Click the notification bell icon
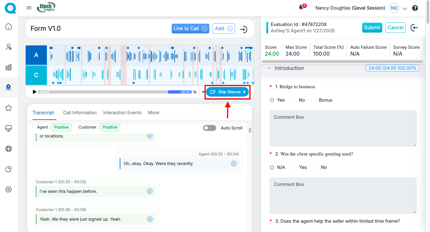Image resolution: width=430 pixels, height=232 pixels. pos(302,8)
